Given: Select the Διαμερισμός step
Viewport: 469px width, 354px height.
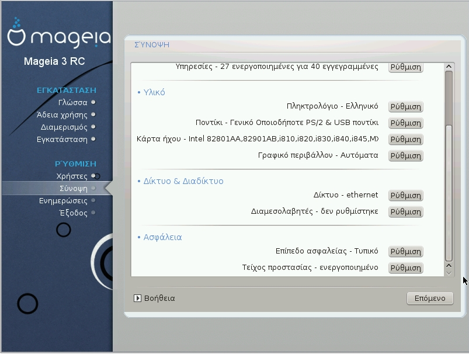Looking at the screenshot, I should click(64, 127).
